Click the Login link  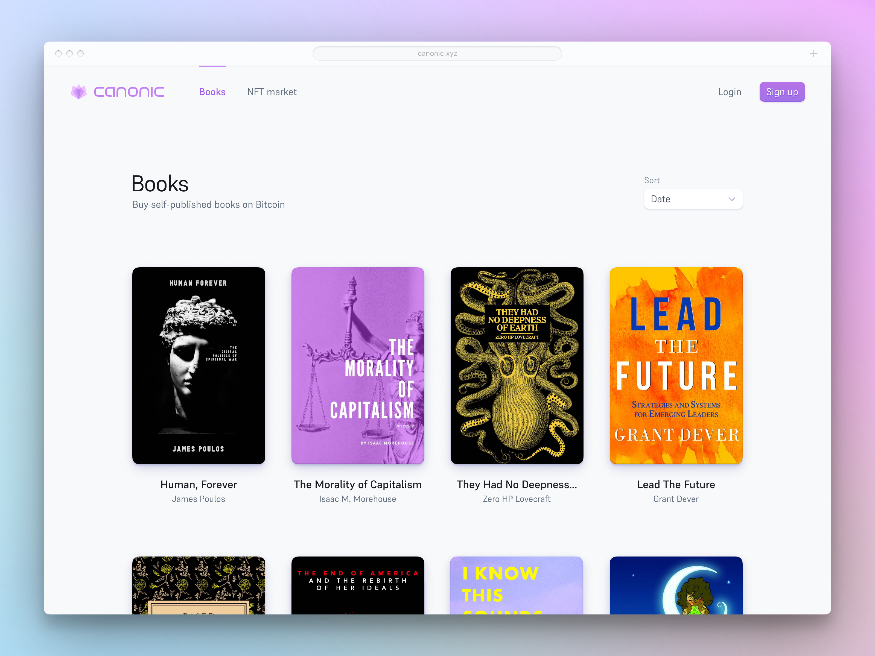(730, 92)
